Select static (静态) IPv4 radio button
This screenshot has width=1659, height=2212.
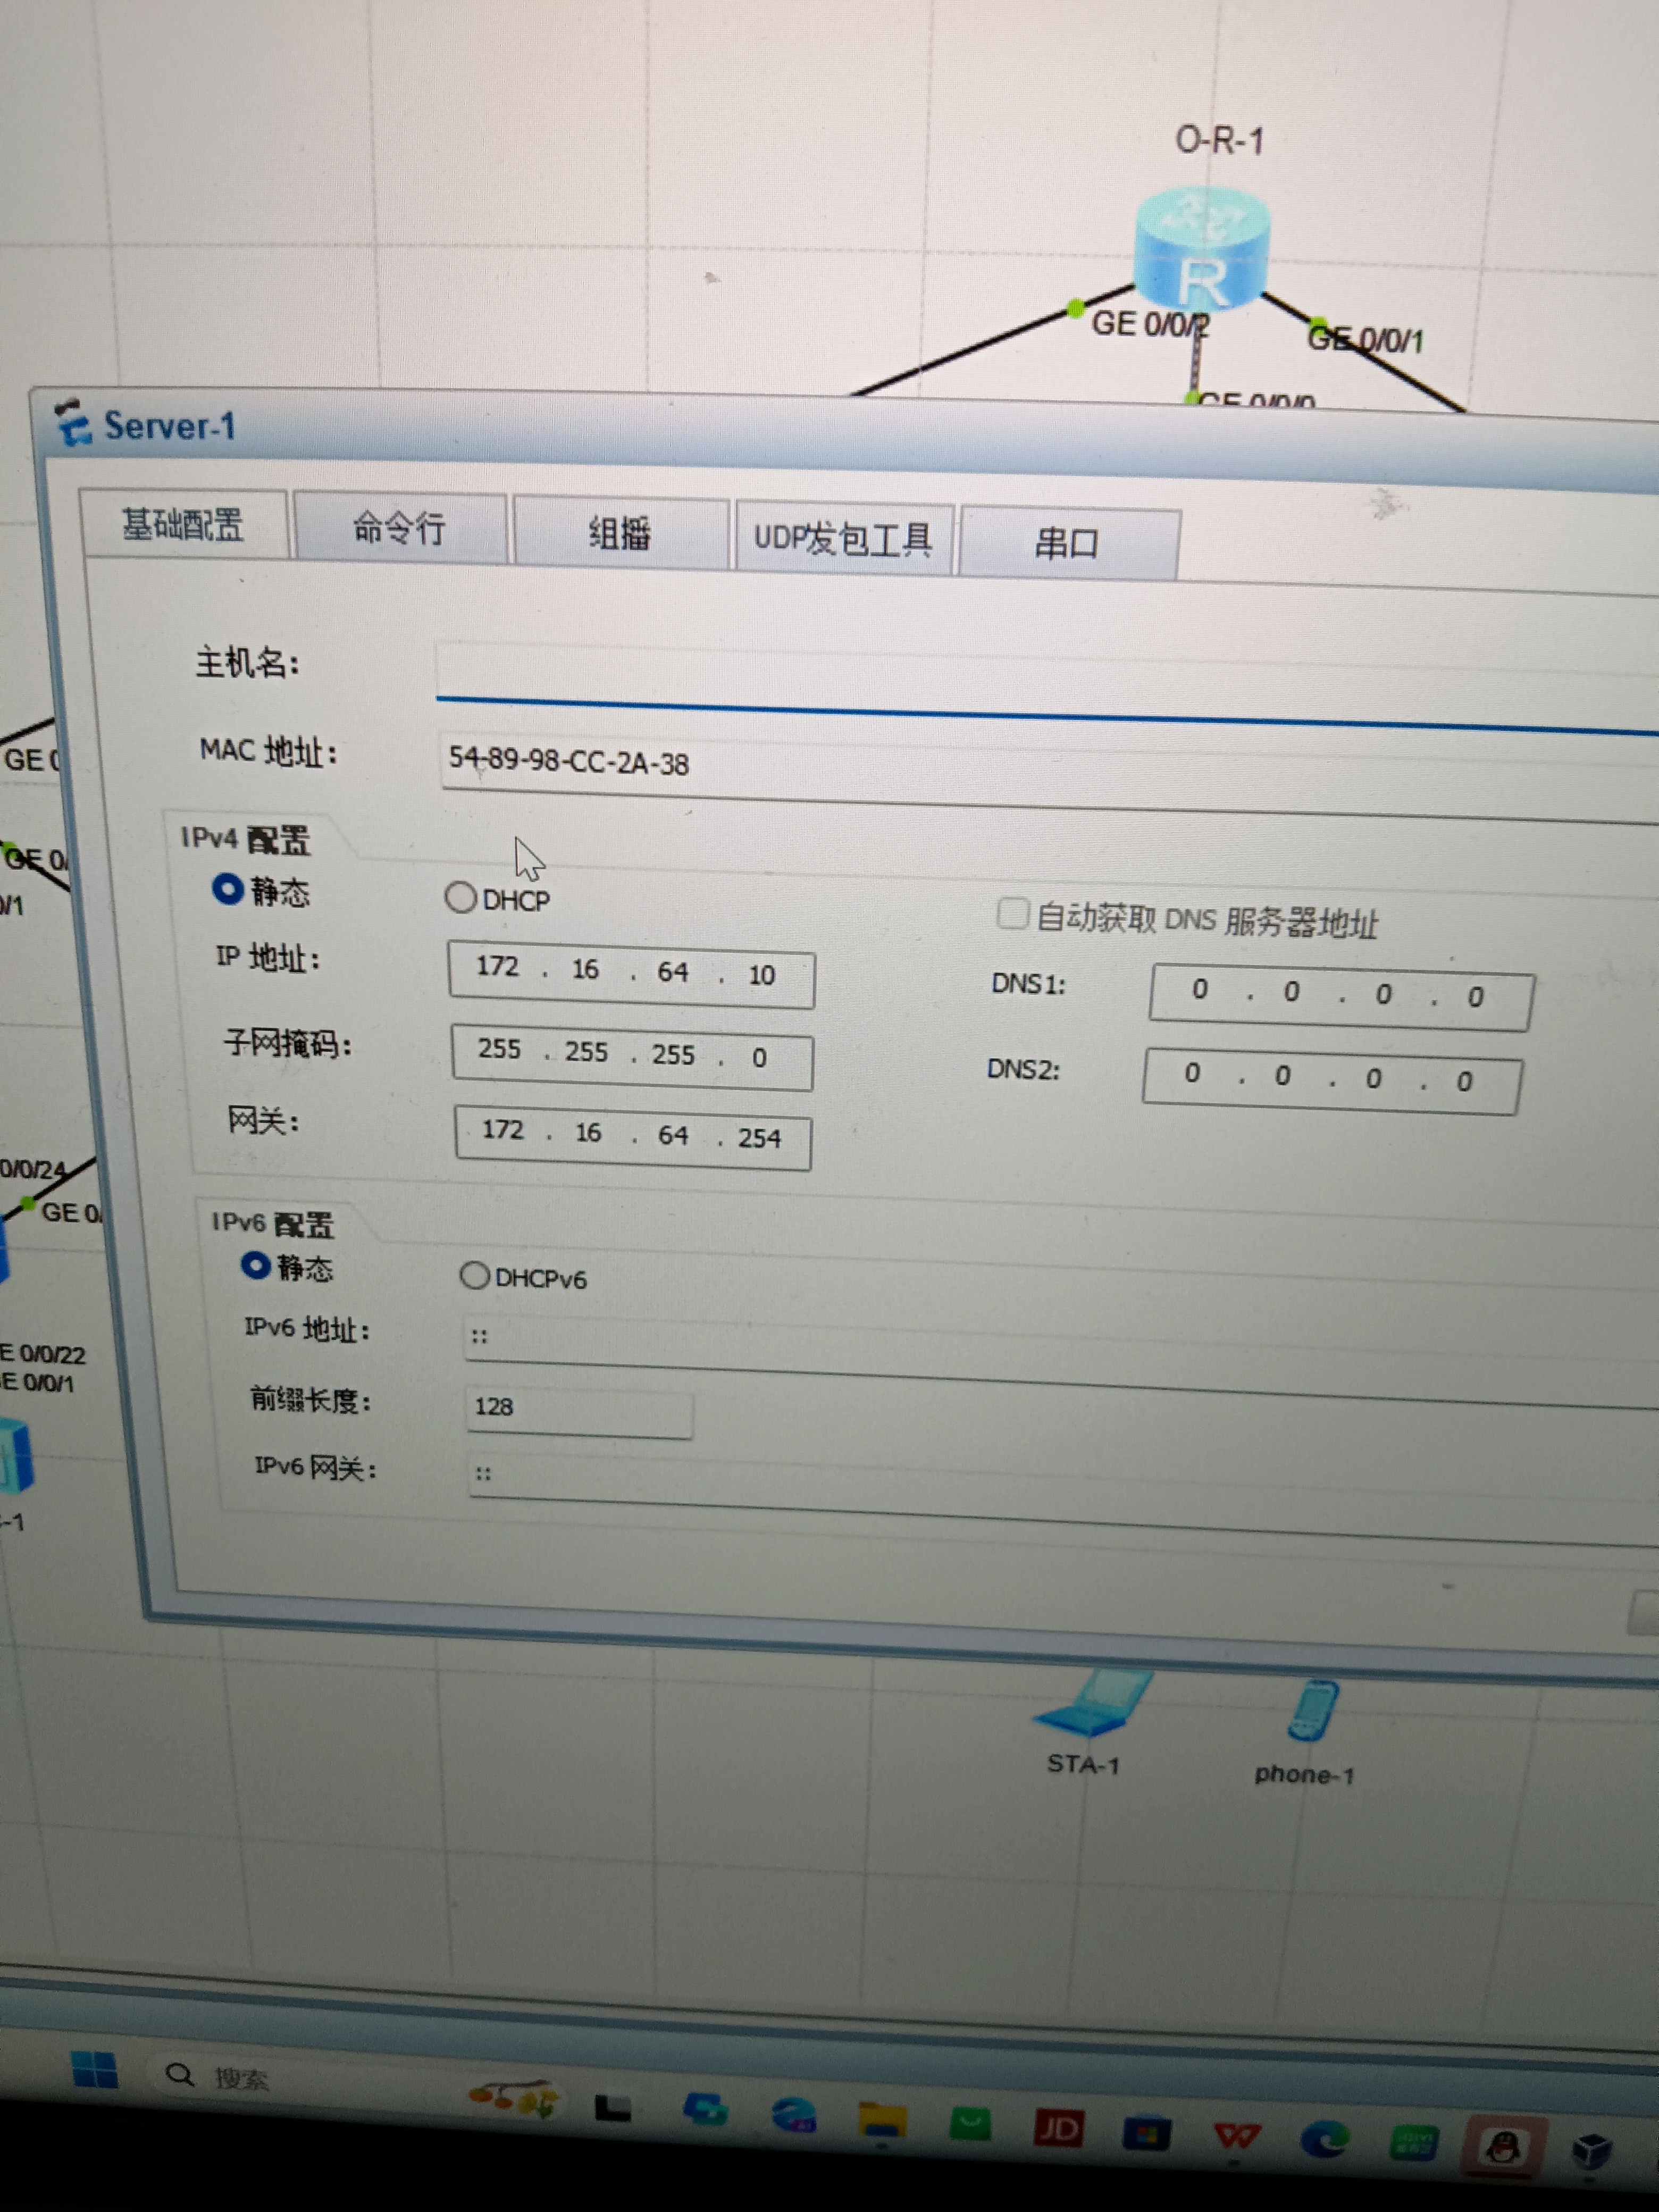point(228,888)
